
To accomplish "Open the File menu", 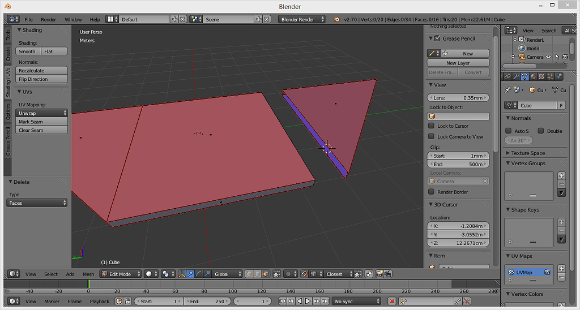I will click(x=28, y=20).
